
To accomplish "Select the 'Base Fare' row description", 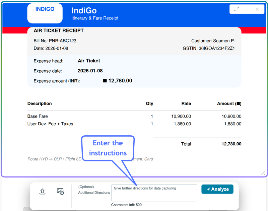I will point(38,116).
